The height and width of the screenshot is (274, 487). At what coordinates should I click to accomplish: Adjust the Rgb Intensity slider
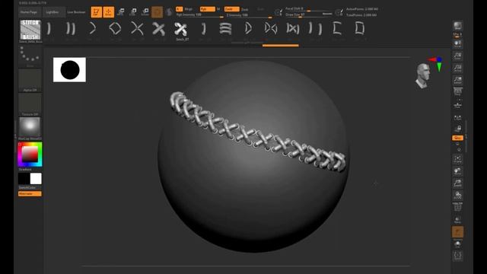pos(199,15)
